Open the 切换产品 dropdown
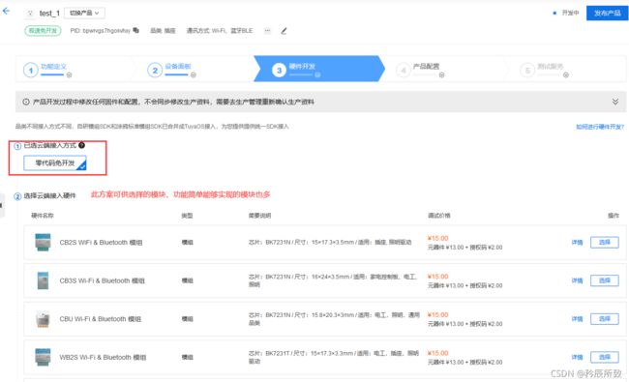This screenshot has width=629, height=382. [x=84, y=13]
